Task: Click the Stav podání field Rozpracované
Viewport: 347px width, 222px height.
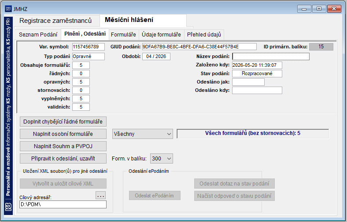Action: point(257,73)
